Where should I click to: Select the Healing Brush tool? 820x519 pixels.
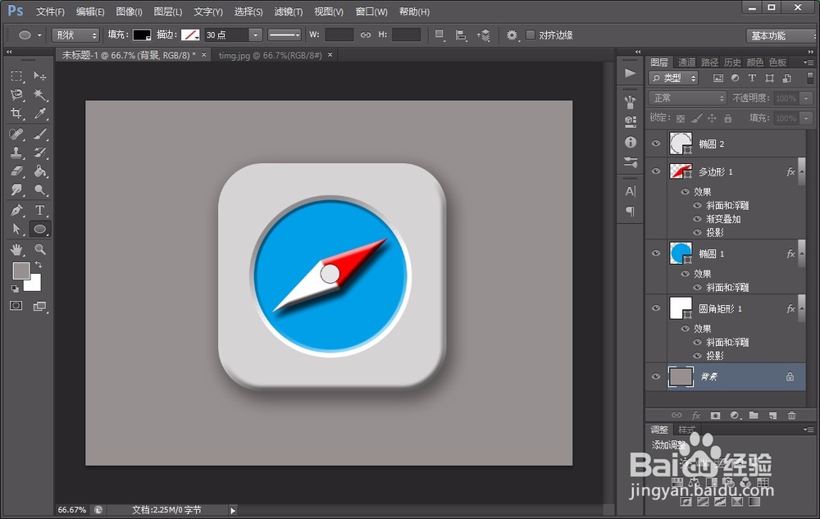[x=16, y=134]
